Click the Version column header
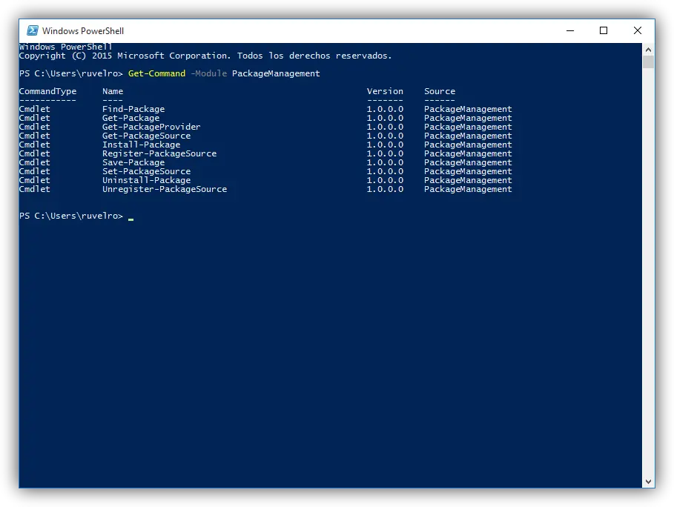The image size is (674, 507). coord(385,91)
